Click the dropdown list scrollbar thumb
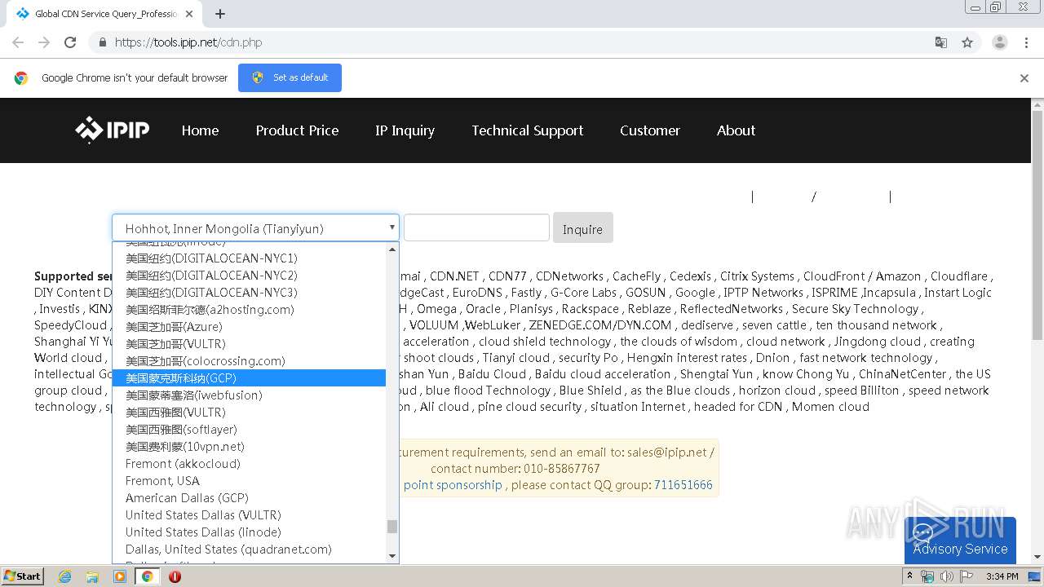This screenshot has height=587, width=1044. tap(392, 527)
